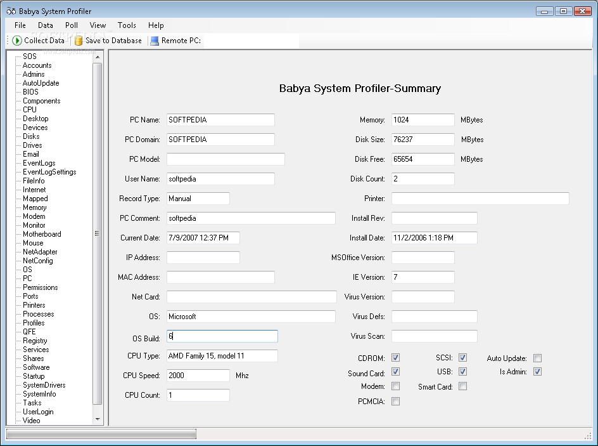Screen dimensions: 598x446
Task: Click the User Name field
Action: tap(220, 179)
